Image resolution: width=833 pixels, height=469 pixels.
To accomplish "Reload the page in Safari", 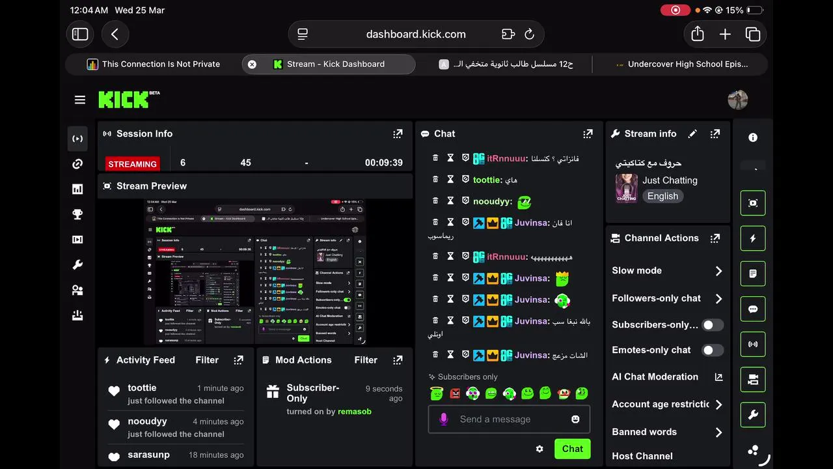I will (529, 34).
